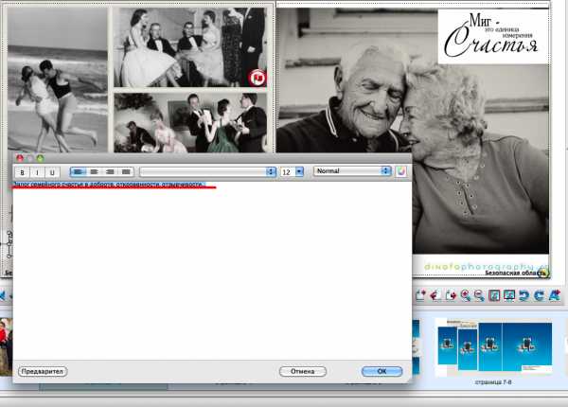The image size is (568, 407).
Task: Zoom out with the magnifier minus icon
Action: [479, 295]
